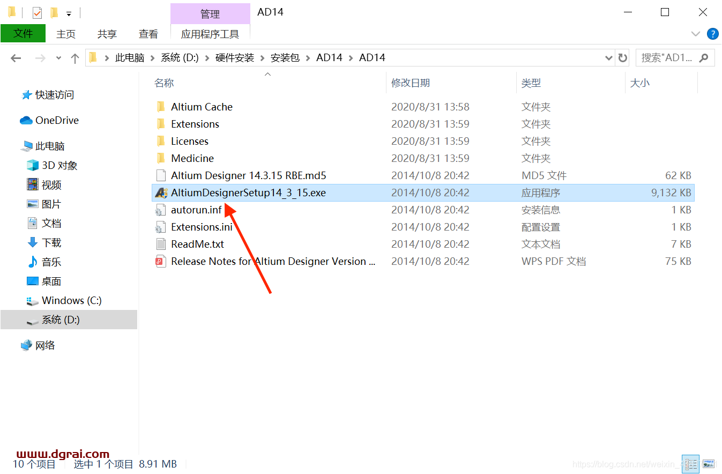Select the file name Extensions.ini

(202, 227)
